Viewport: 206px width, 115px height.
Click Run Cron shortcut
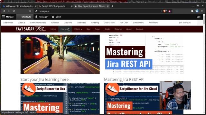click(124, 23)
